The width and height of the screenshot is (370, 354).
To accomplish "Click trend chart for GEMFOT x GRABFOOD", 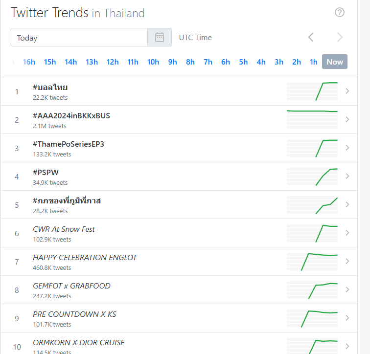I will 312,289.
